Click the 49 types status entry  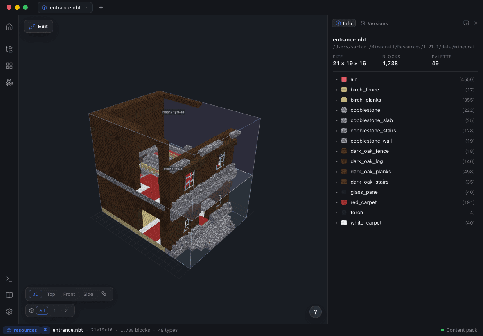point(168,330)
